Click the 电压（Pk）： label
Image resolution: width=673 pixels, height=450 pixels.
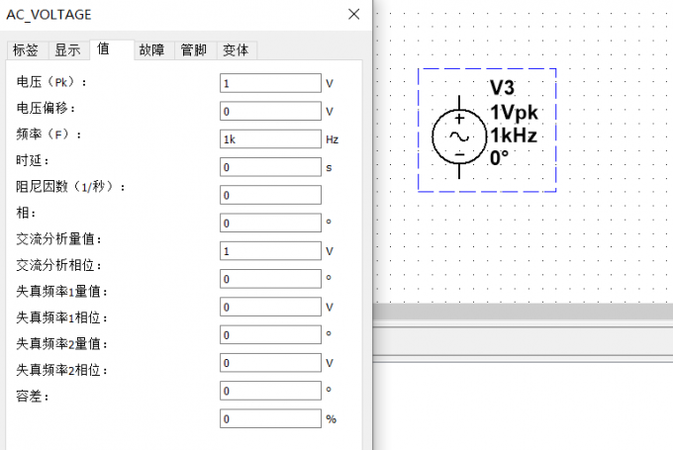[x=51, y=82]
